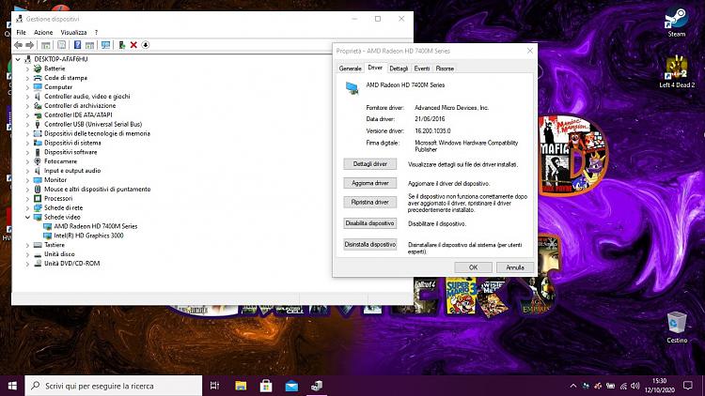Switch to the Generale tab
Image resolution: width=705 pixels, height=396 pixels.
click(x=351, y=69)
